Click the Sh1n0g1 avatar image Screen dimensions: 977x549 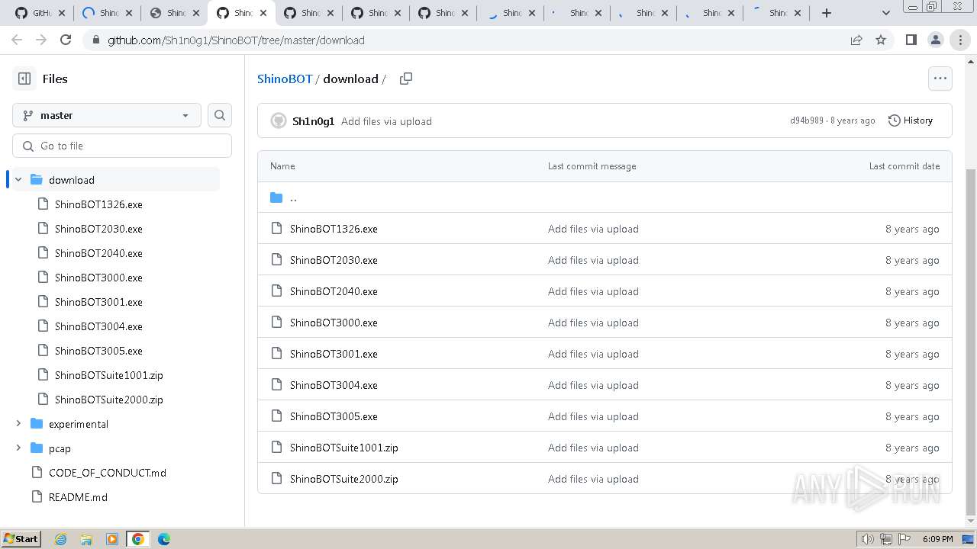pyautogui.click(x=279, y=120)
